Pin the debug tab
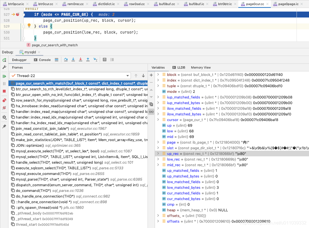 pyautogui.click(x=4, y=126)
